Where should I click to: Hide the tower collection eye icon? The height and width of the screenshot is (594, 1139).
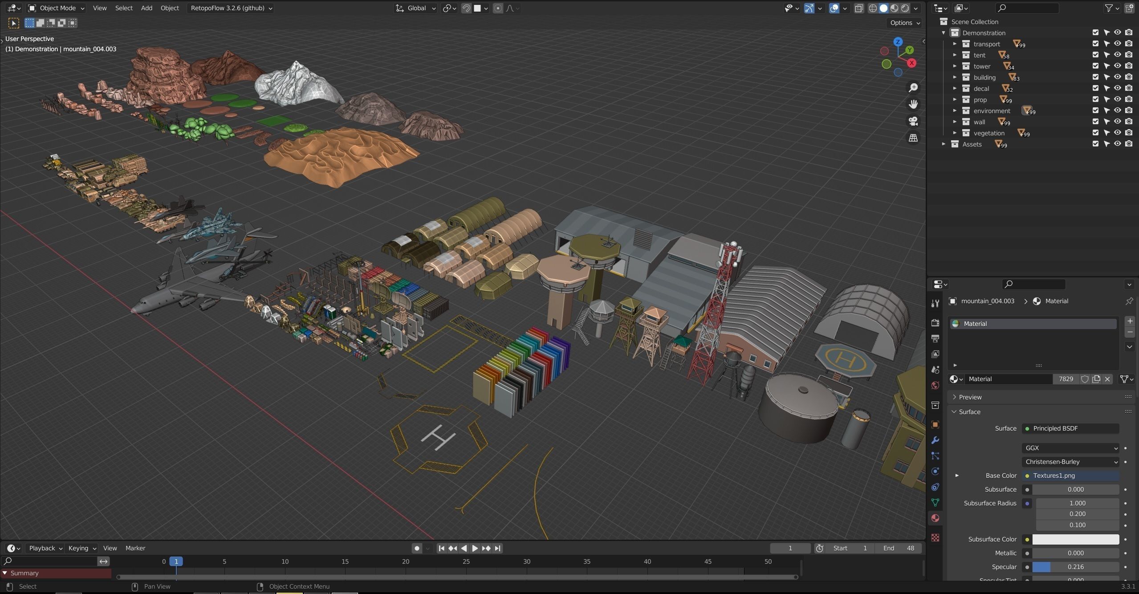pos(1118,66)
